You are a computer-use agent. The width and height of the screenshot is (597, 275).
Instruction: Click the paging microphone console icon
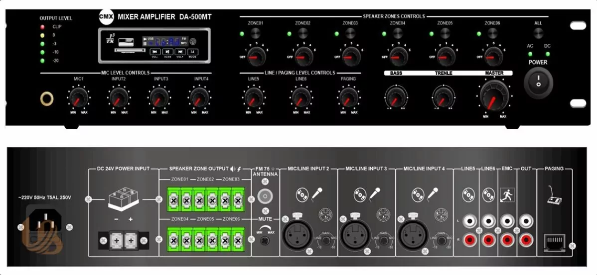553,196
